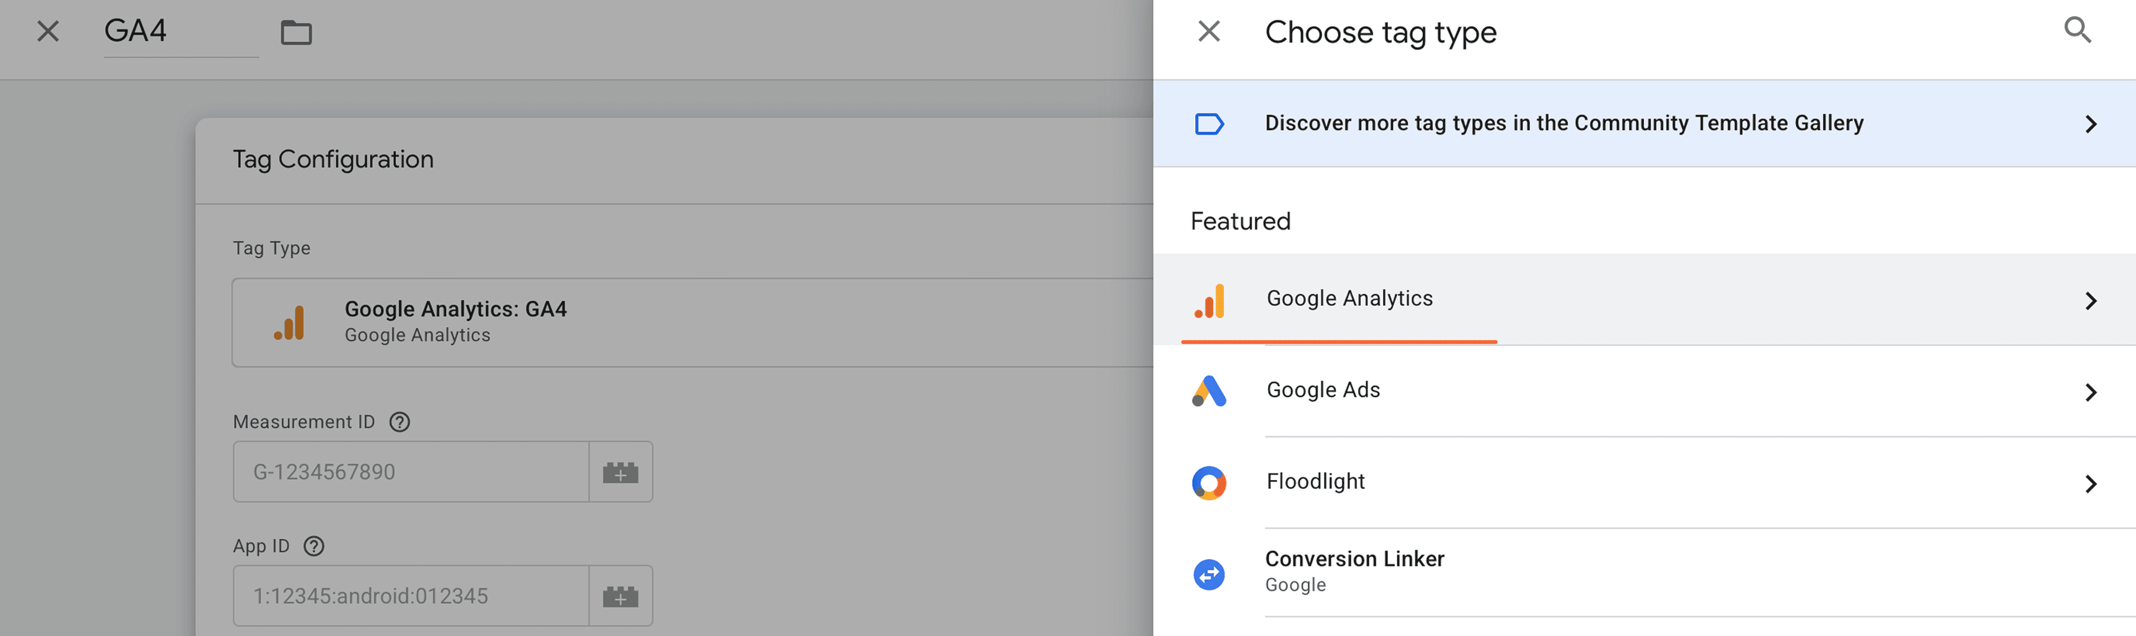This screenshot has height=636, width=2136.
Task: Close the Choose tag type panel
Action: click(1209, 32)
